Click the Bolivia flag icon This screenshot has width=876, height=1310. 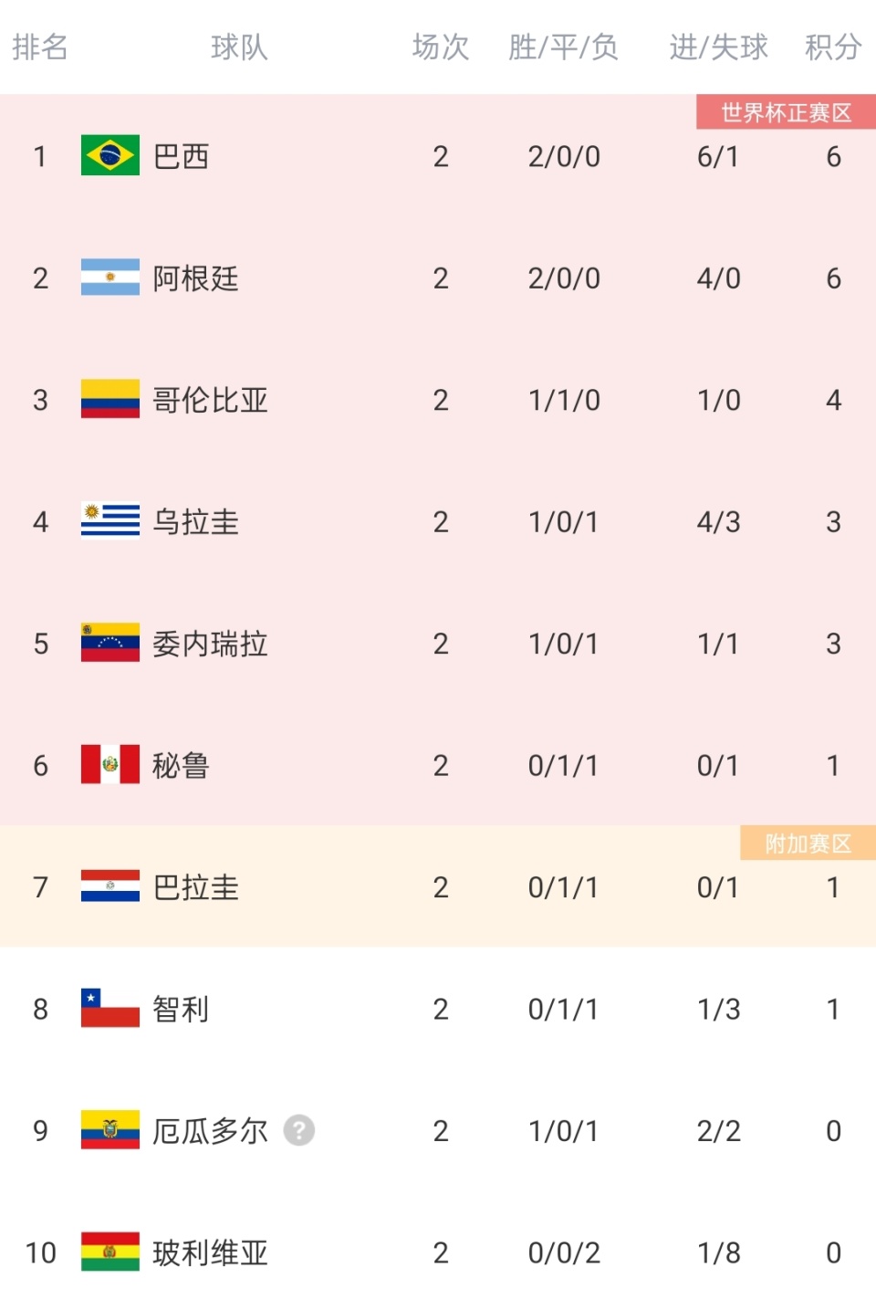point(109,1252)
